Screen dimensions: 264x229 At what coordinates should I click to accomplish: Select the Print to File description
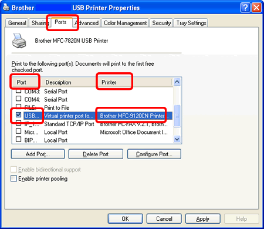pyautogui.click(x=57, y=107)
